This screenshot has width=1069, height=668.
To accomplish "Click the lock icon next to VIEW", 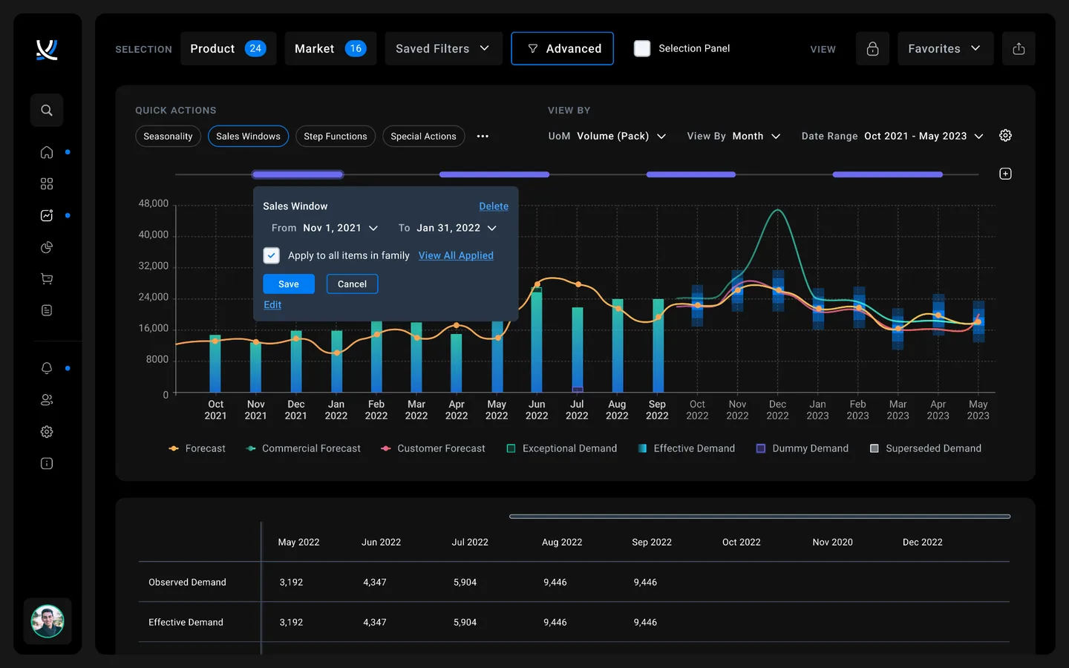I will [872, 48].
